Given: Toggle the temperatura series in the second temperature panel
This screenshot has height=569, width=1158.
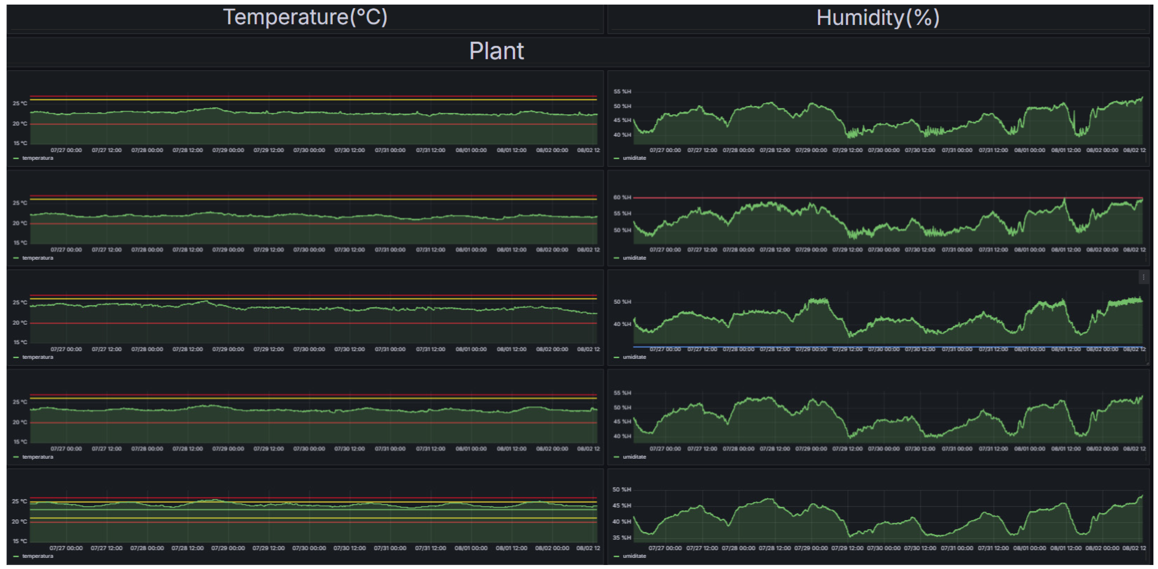Looking at the screenshot, I should (x=38, y=258).
